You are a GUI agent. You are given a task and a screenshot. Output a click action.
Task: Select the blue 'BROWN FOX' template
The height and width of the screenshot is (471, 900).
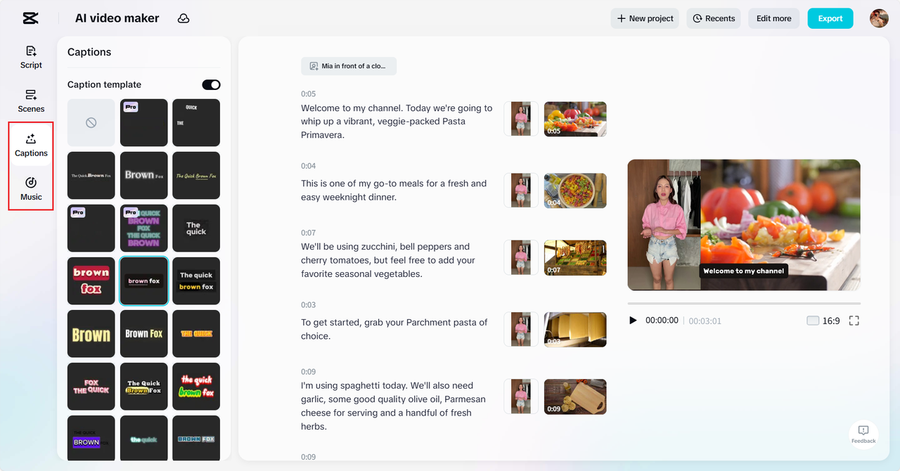pos(196,438)
